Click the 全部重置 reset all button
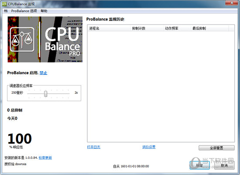The height and width of the screenshot is (175, 240). click(x=216, y=148)
